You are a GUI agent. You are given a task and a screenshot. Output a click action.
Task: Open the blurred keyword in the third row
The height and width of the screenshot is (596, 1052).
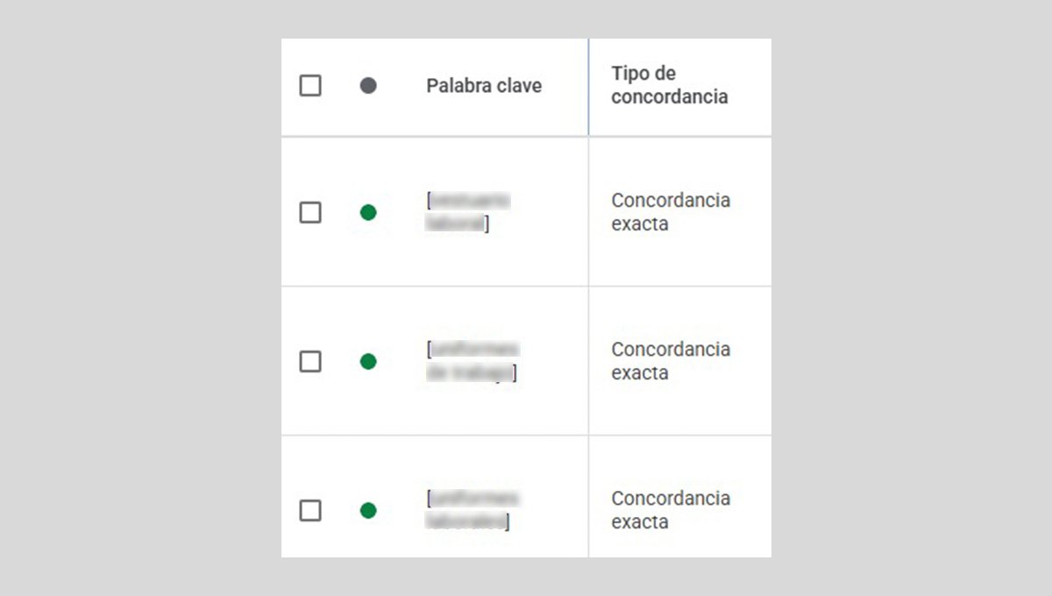pos(472,510)
